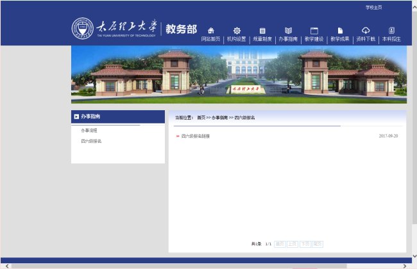Click the horizontal scrollbar left arrow

7,266
